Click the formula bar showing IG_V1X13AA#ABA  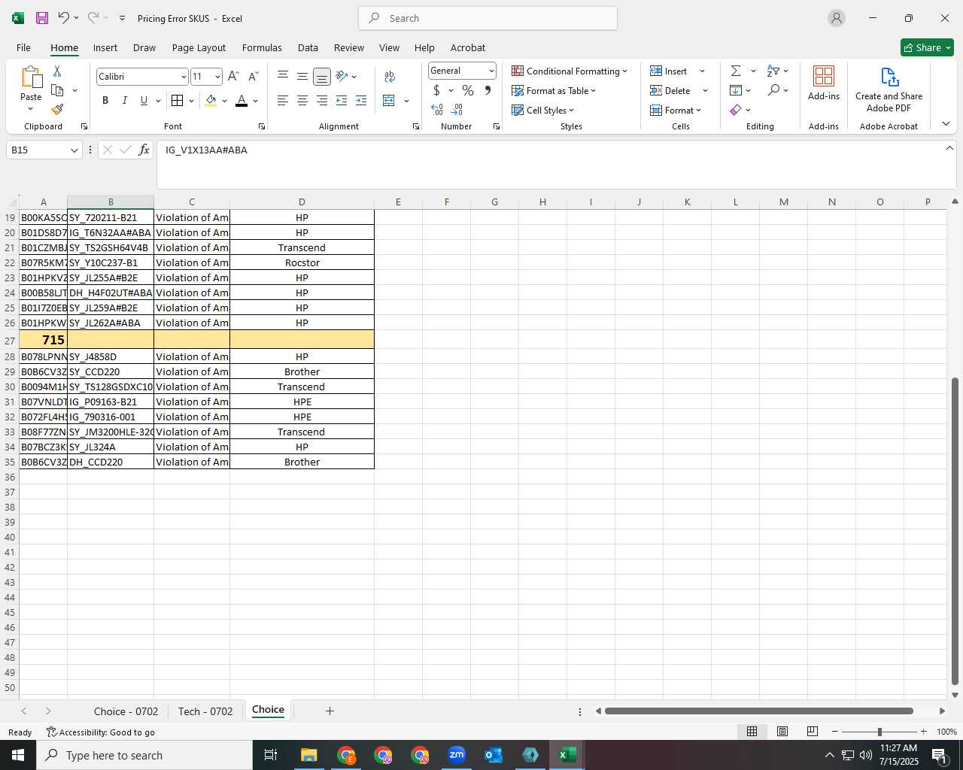(x=555, y=163)
